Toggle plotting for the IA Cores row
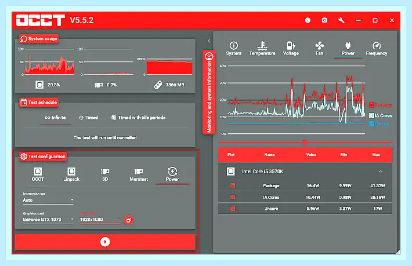 coord(233,197)
